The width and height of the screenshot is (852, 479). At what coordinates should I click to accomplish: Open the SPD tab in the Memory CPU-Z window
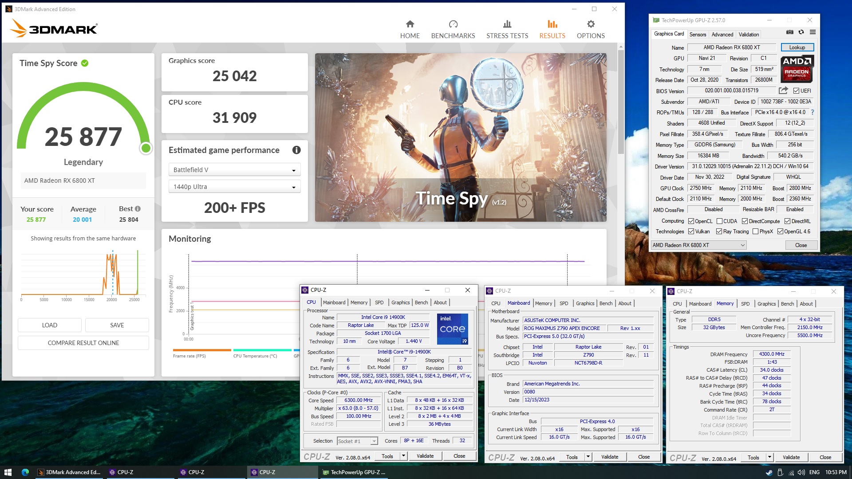click(745, 304)
